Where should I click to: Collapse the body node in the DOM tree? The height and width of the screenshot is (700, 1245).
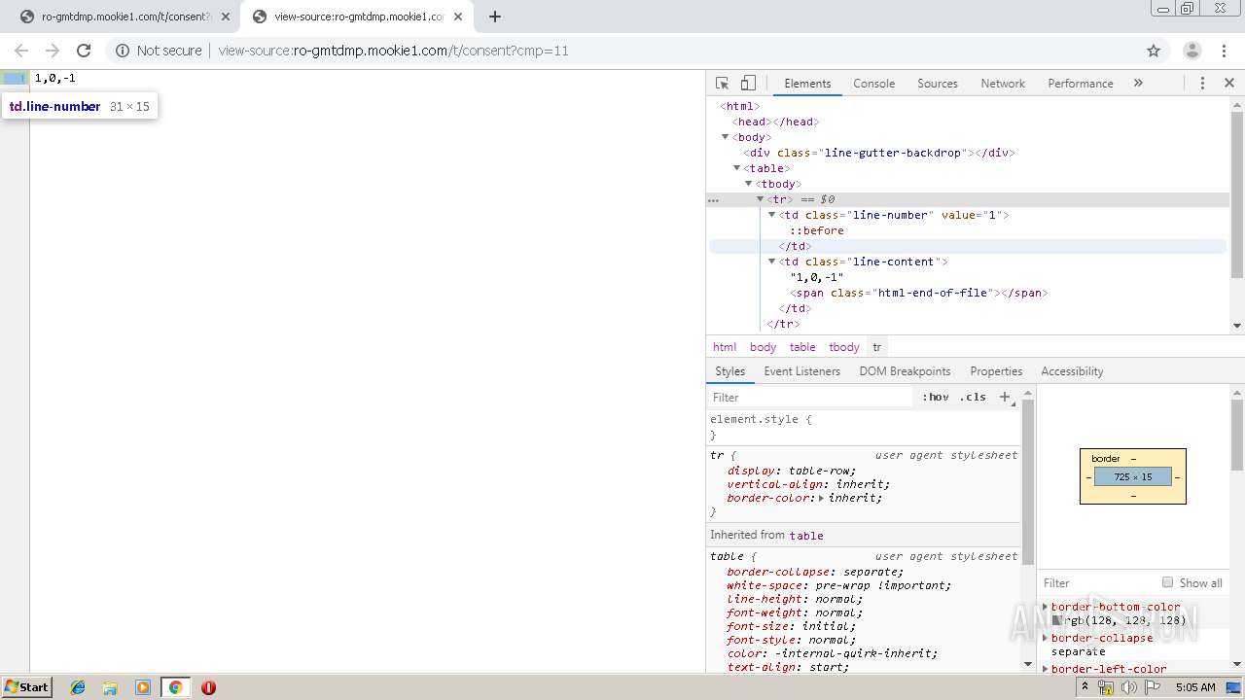click(x=726, y=137)
